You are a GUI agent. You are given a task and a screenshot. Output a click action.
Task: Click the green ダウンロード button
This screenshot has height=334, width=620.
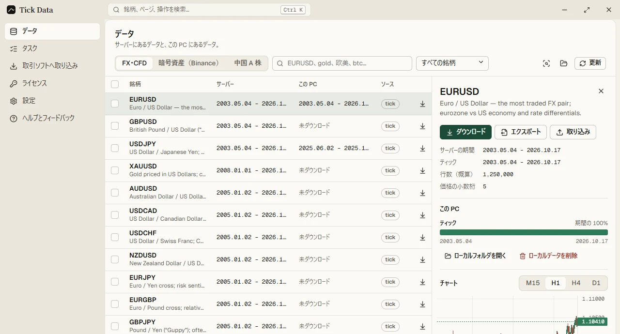click(465, 132)
